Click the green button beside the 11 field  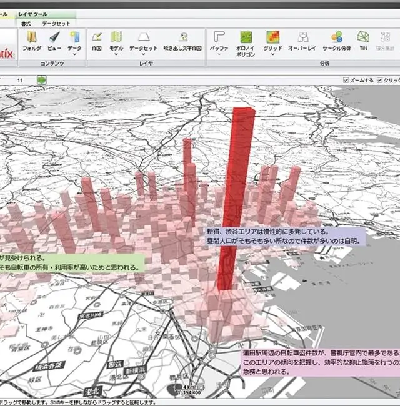pos(42,80)
